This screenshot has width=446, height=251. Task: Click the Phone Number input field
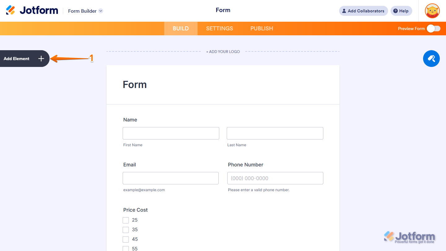(275, 178)
